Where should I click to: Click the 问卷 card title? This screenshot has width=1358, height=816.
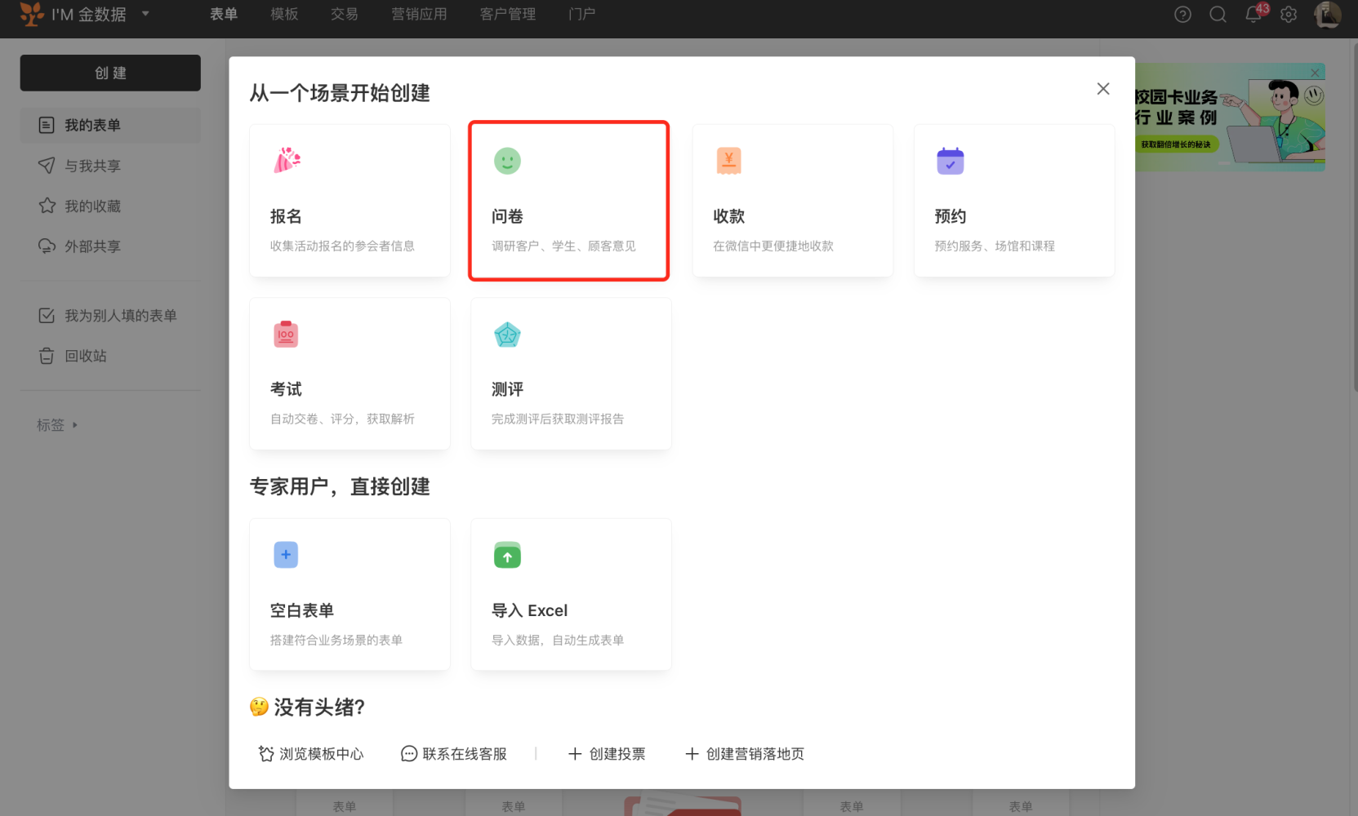click(x=507, y=216)
